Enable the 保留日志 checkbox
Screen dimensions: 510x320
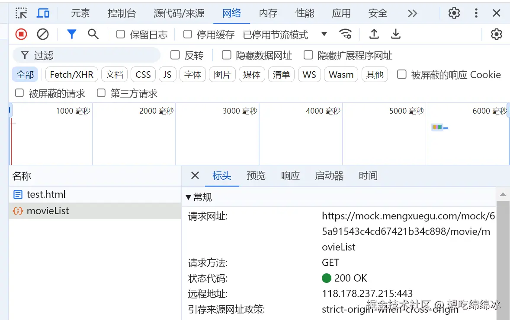[x=120, y=35]
